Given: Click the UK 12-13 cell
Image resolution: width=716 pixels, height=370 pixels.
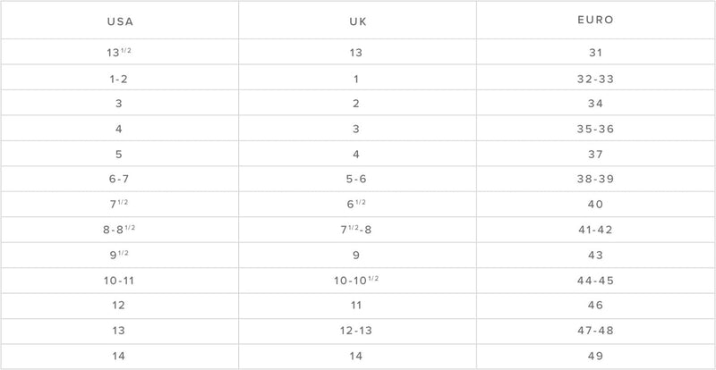Looking at the screenshot, I should 357,330.
